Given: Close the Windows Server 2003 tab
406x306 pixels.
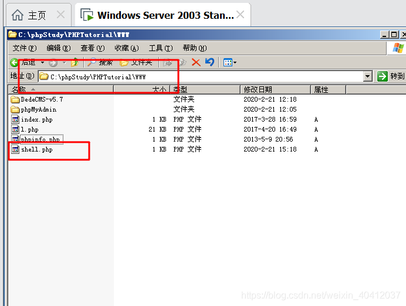Looking at the screenshot, I should (241, 15).
